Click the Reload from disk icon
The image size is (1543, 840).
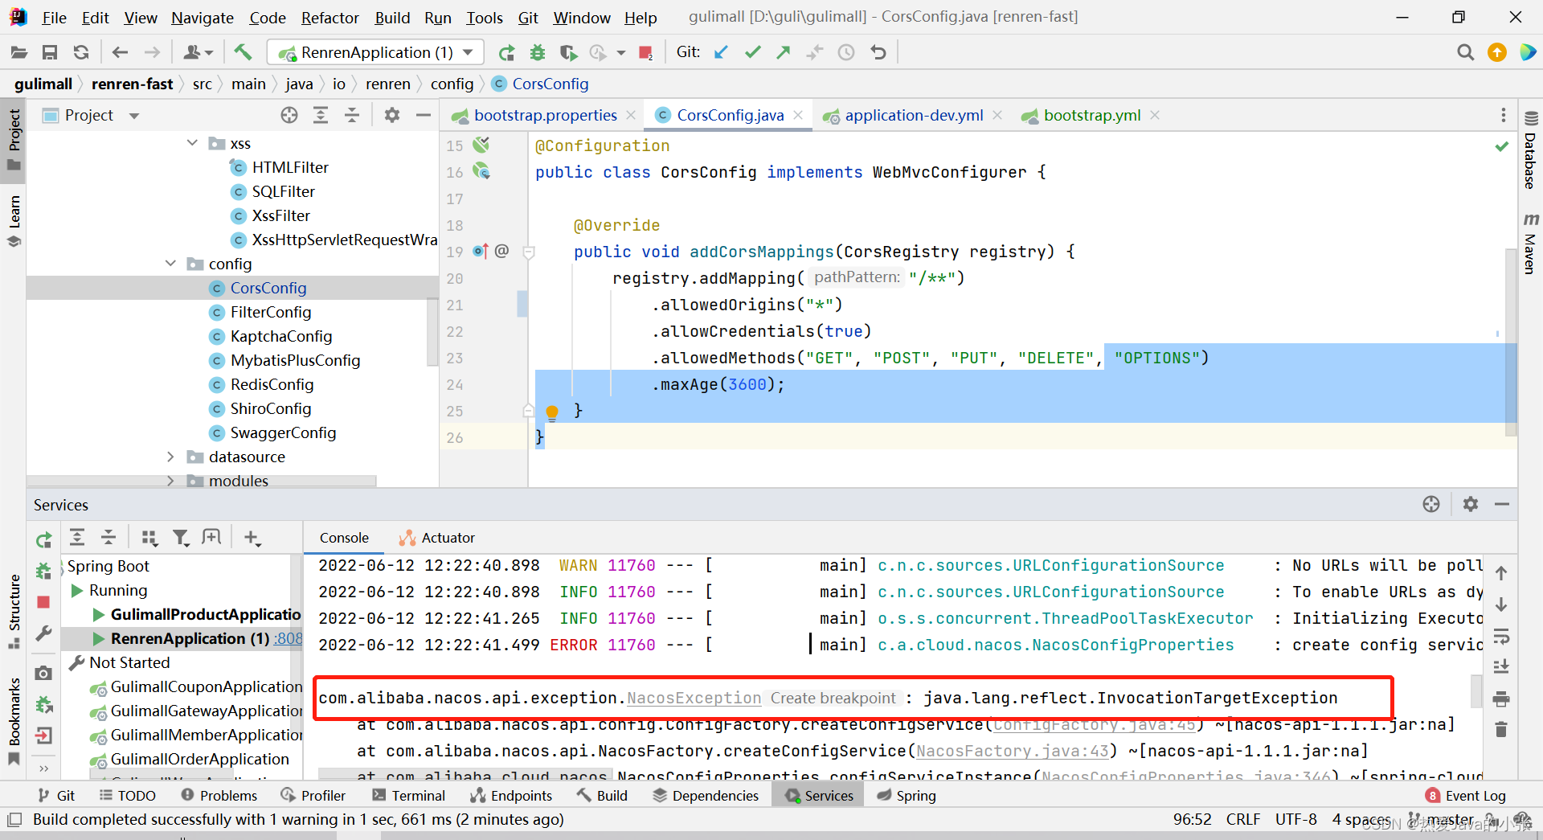point(81,53)
